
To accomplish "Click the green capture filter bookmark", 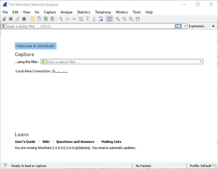I will click(43, 62).
